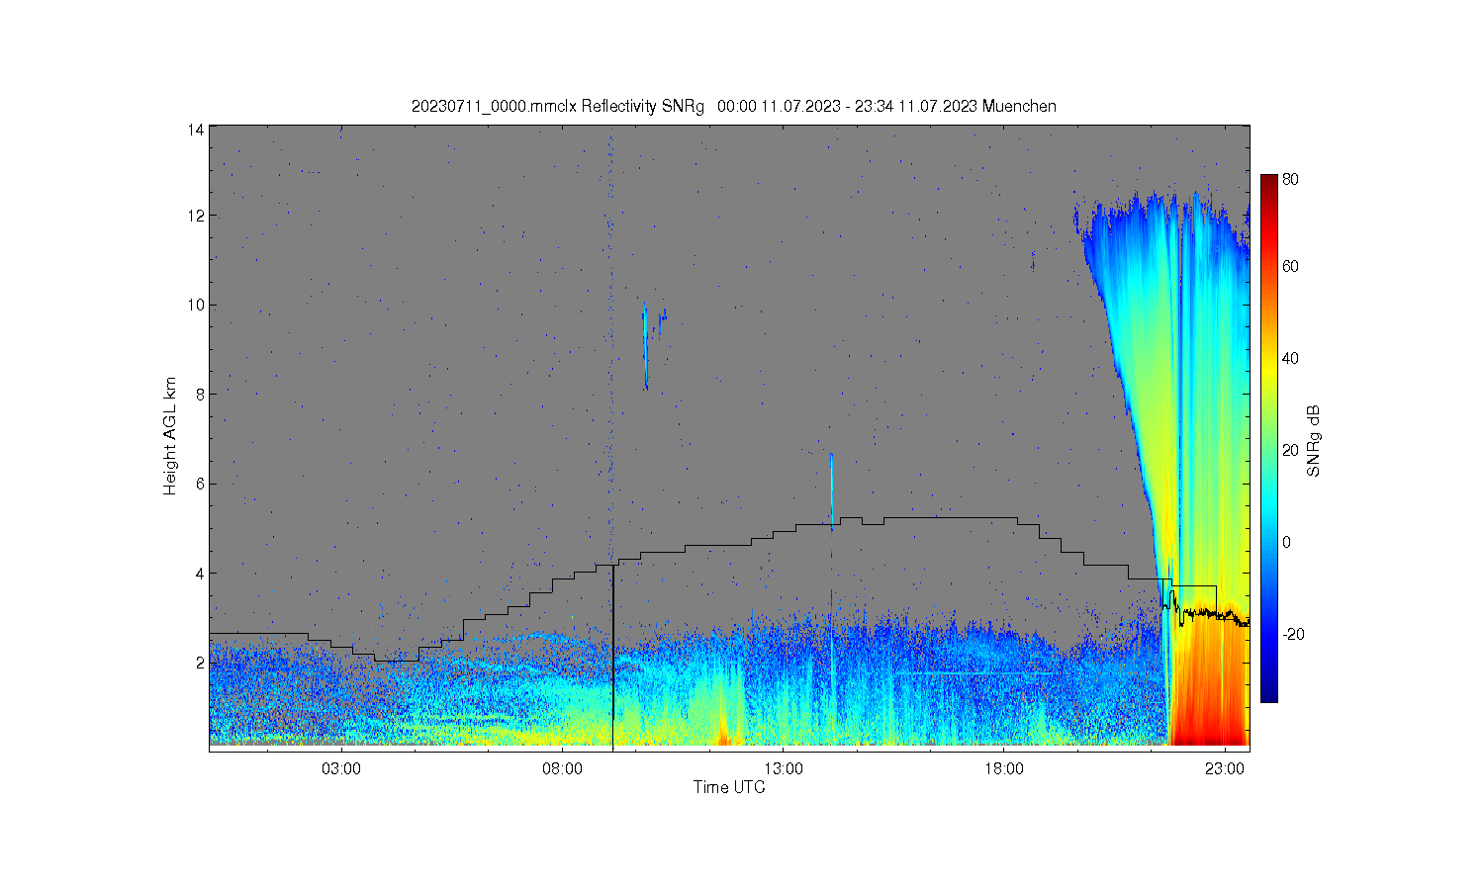Click the height tick label 6

click(x=200, y=484)
